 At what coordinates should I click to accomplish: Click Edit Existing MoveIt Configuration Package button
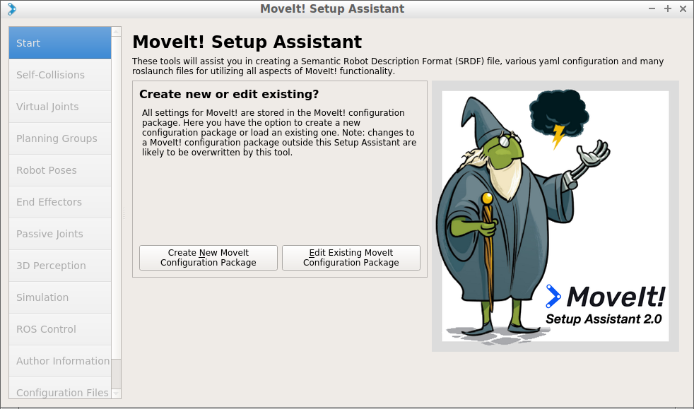351,258
